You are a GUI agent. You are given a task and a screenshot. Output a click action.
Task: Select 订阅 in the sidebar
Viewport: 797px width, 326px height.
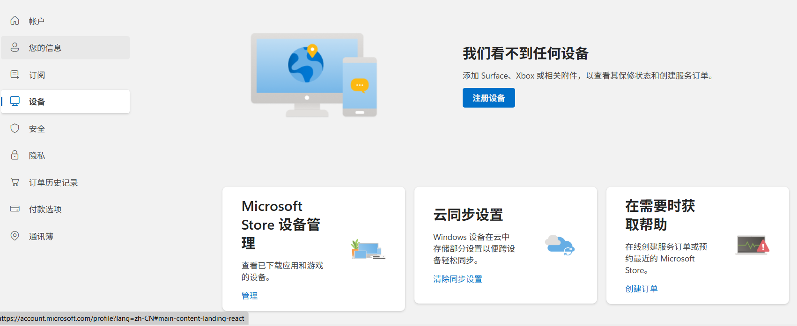click(x=66, y=75)
